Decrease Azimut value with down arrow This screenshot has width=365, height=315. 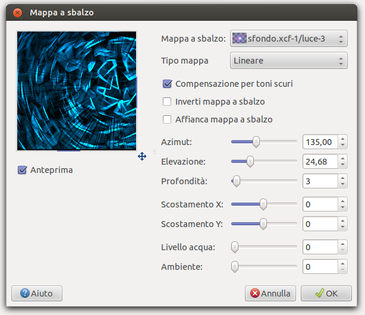[x=342, y=145]
